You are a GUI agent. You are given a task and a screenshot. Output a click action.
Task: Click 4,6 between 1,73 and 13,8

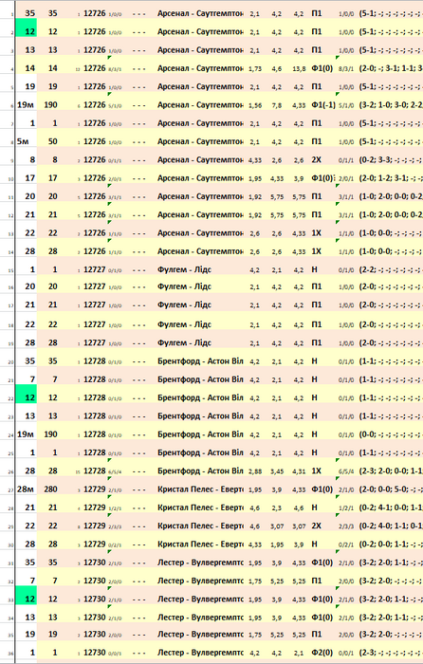(277, 68)
